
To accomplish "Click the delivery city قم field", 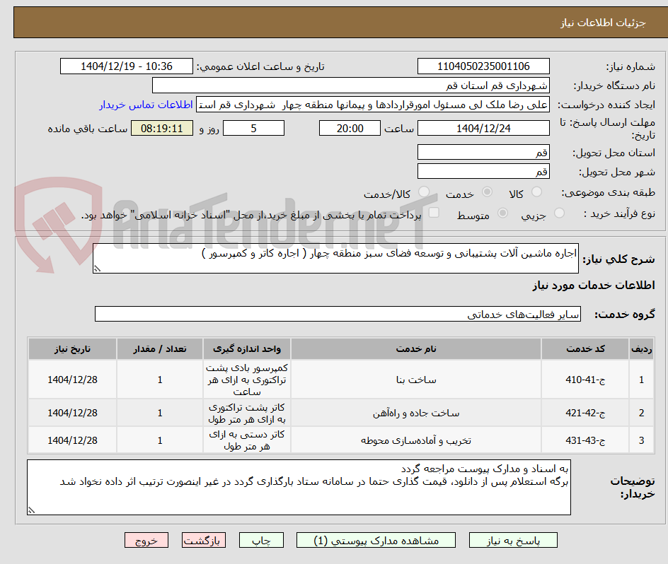I will 483,172.
